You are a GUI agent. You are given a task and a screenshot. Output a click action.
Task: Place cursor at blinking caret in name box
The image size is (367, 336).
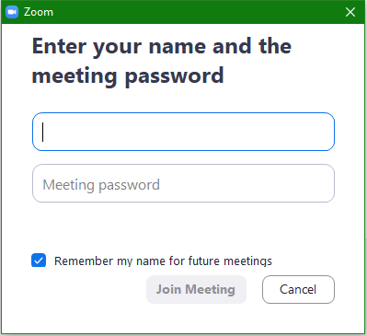point(43,132)
